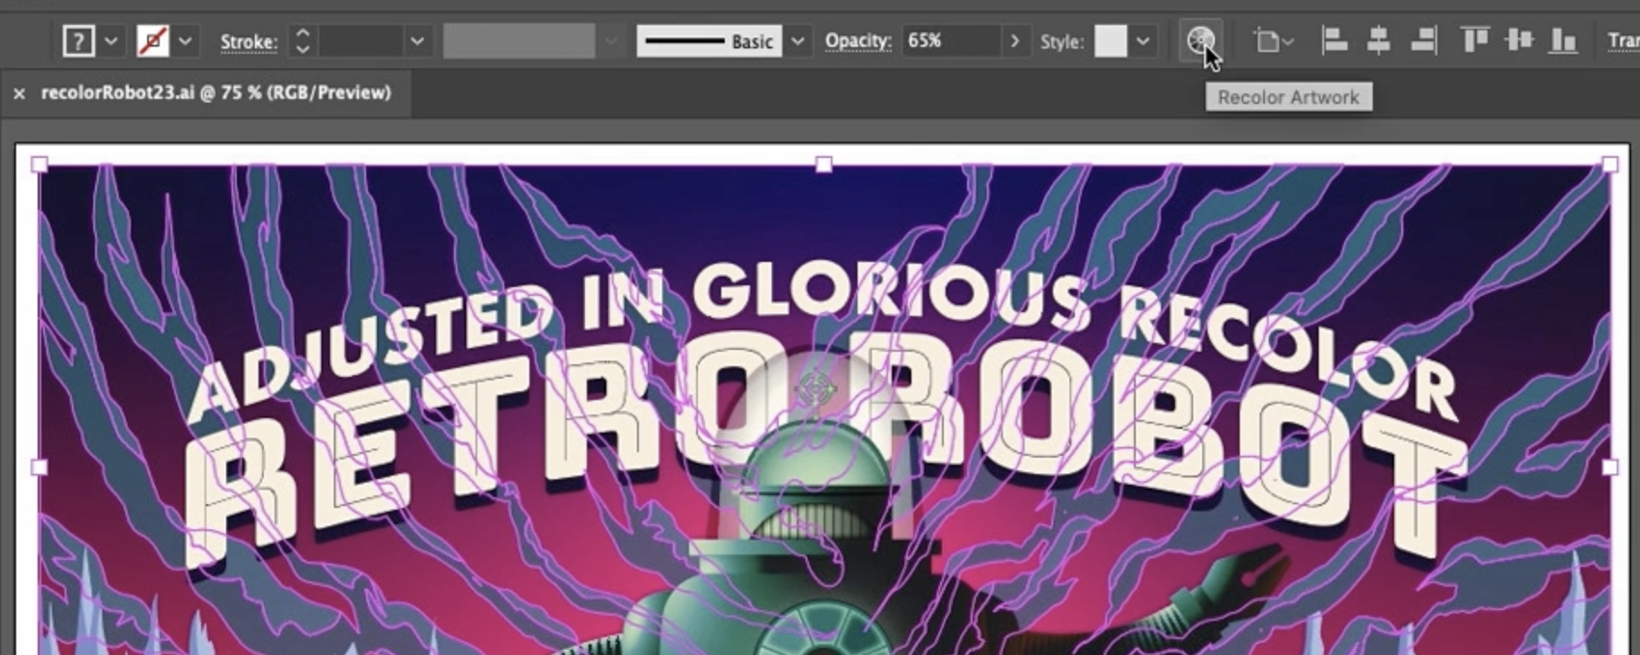1640x655 pixels.
Task: Open the fill color dropdown arrow
Action: tap(110, 41)
